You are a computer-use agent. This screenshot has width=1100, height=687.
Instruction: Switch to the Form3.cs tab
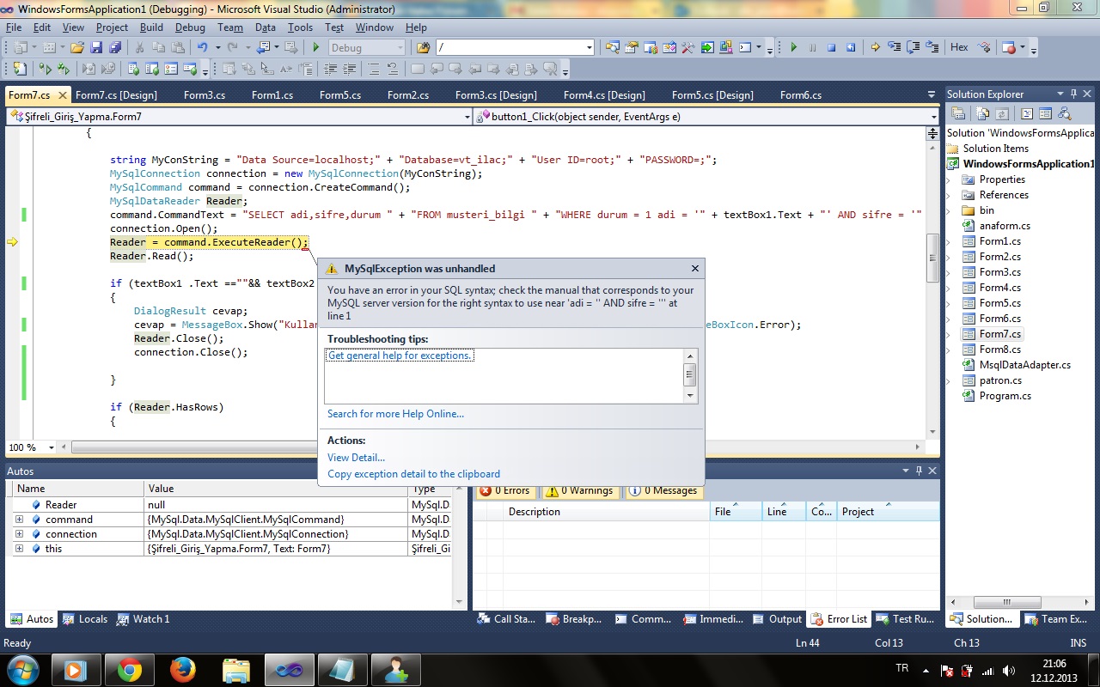tap(205, 94)
